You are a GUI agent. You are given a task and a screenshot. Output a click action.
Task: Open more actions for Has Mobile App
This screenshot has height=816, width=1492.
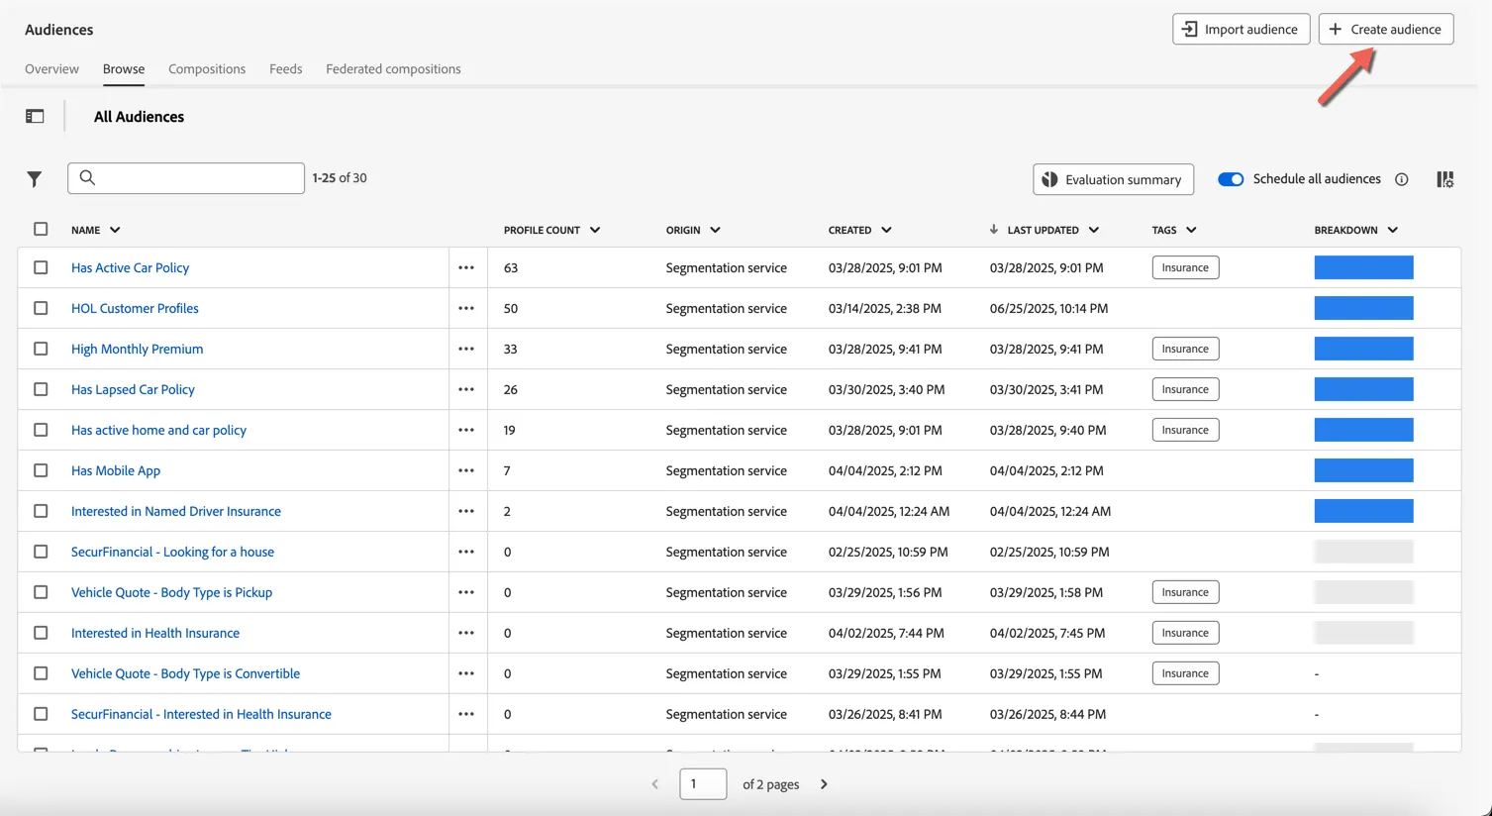tap(466, 470)
